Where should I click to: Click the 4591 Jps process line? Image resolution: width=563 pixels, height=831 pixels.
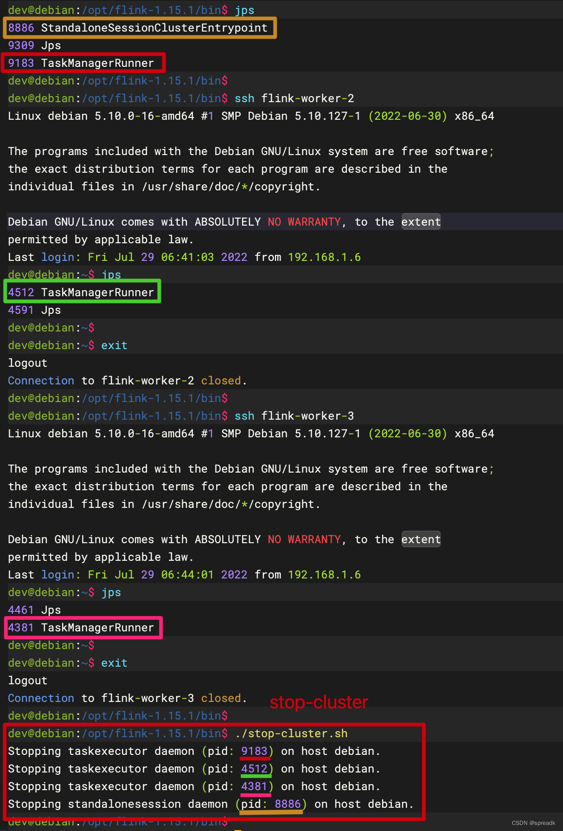click(34, 310)
